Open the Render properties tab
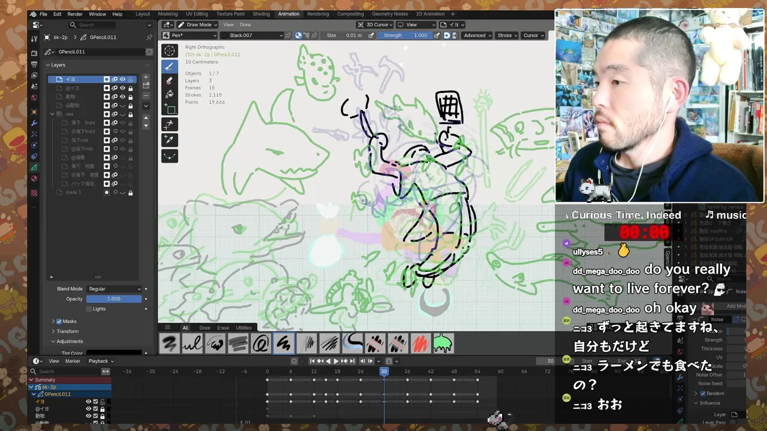Viewport: 767px width, 431px height. click(x=34, y=53)
